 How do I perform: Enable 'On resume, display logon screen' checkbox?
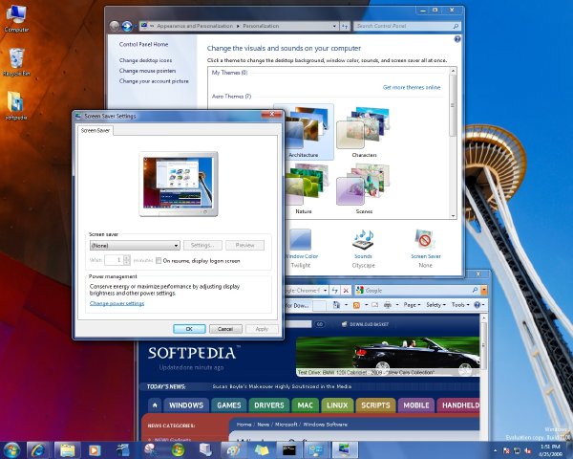[159, 261]
